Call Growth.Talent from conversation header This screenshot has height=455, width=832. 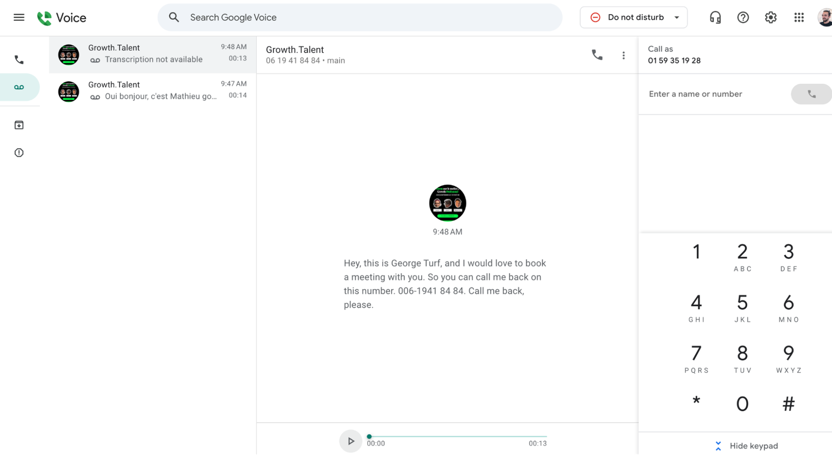point(597,55)
